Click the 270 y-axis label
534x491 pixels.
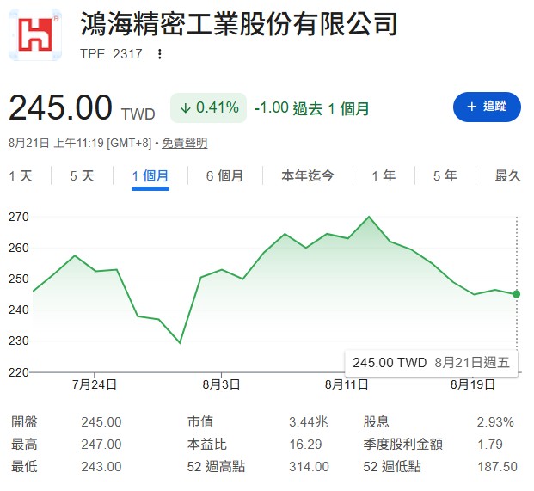pos(19,218)
